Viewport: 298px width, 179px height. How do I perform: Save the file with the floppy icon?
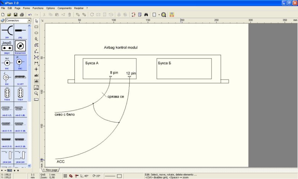[x=16, y=15]
